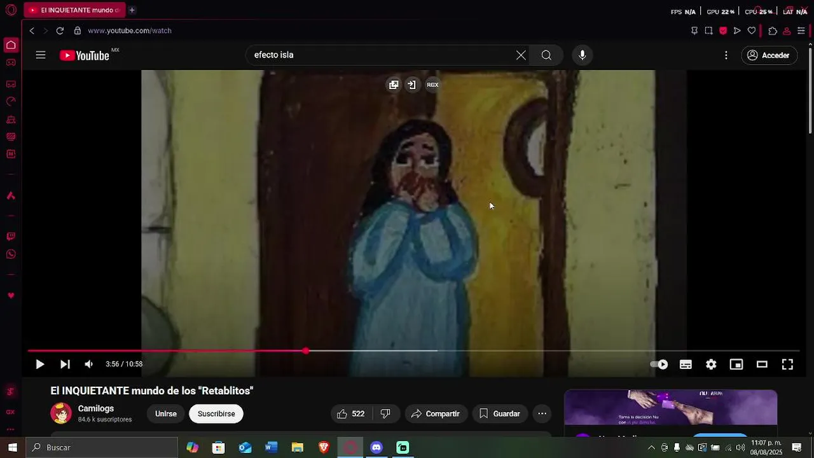Click the pin icon in address bar
The width and height of the screenshot is (814, 458).
[694, 31]
